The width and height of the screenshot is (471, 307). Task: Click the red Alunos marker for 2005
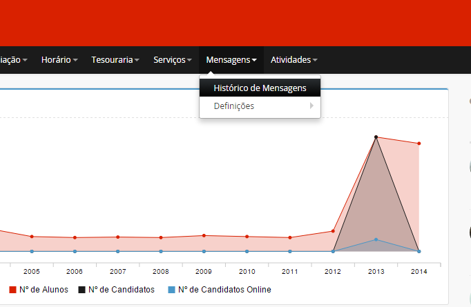pos(32,237)
